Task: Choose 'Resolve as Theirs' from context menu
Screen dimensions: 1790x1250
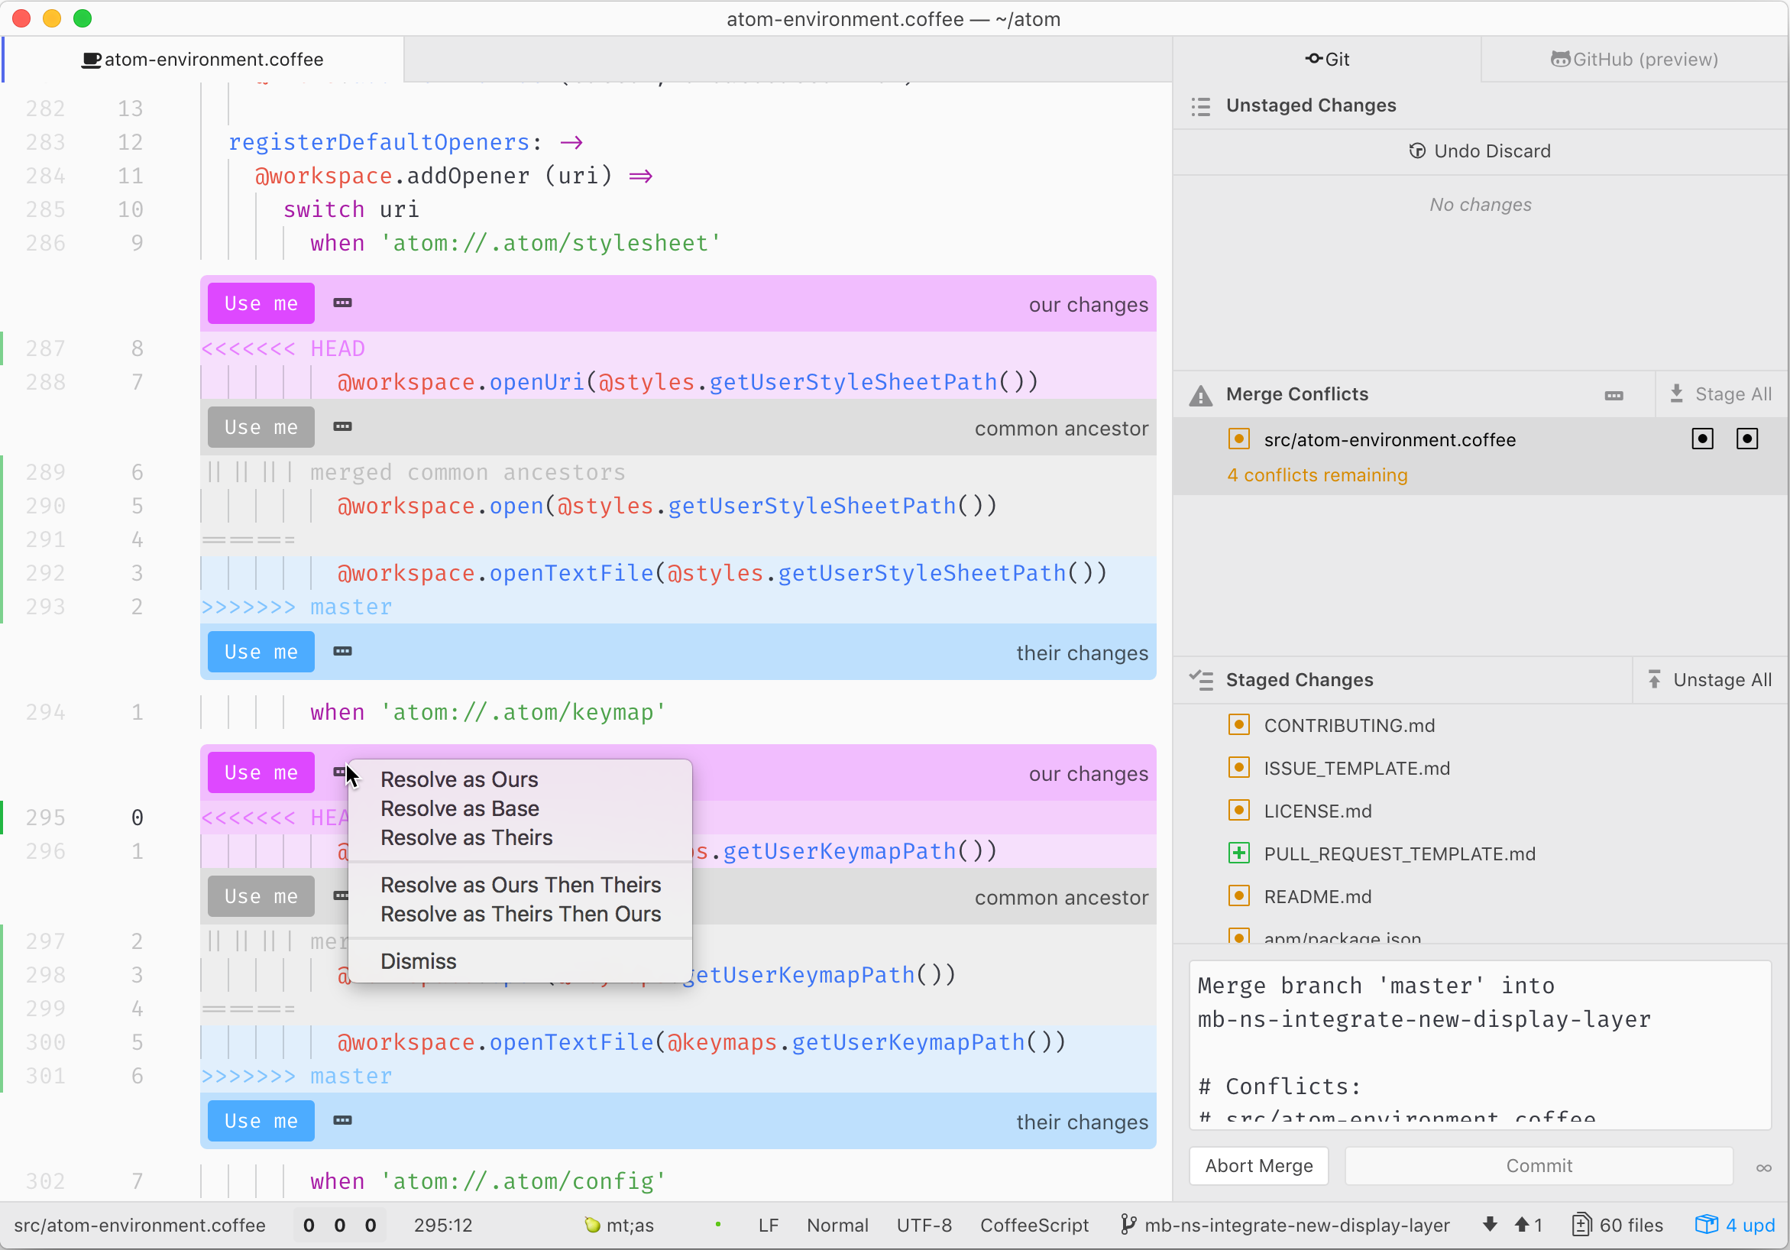Action: 466,837
